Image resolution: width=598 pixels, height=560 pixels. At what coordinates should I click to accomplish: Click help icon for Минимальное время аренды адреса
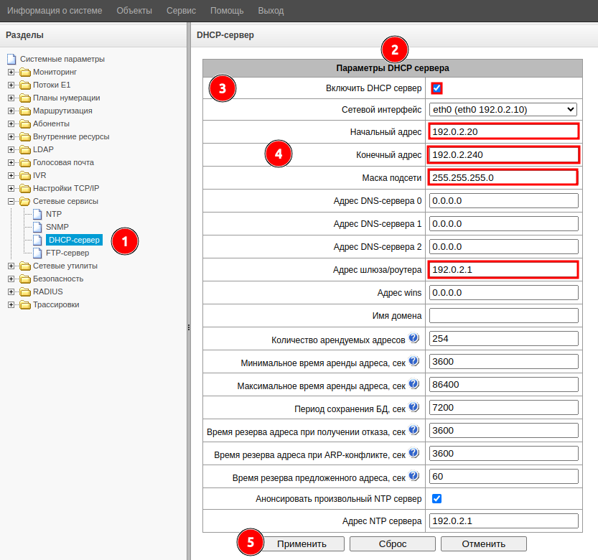pyautogui.click(x=414, y=361)
